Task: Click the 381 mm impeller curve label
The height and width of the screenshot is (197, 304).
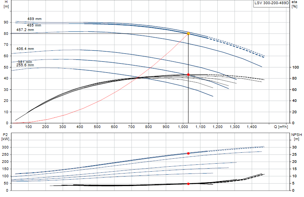Action: (25, 62)
